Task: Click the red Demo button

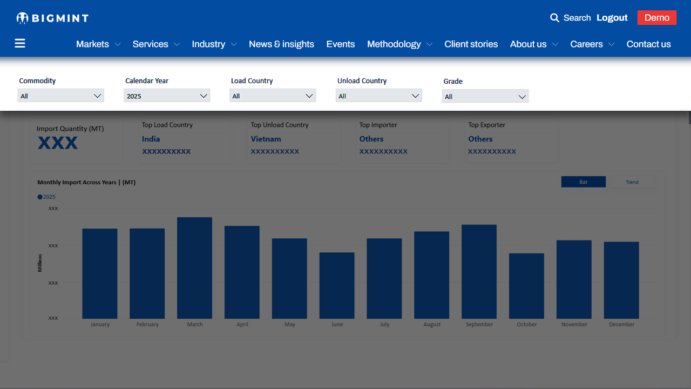Action: point(656,18)
